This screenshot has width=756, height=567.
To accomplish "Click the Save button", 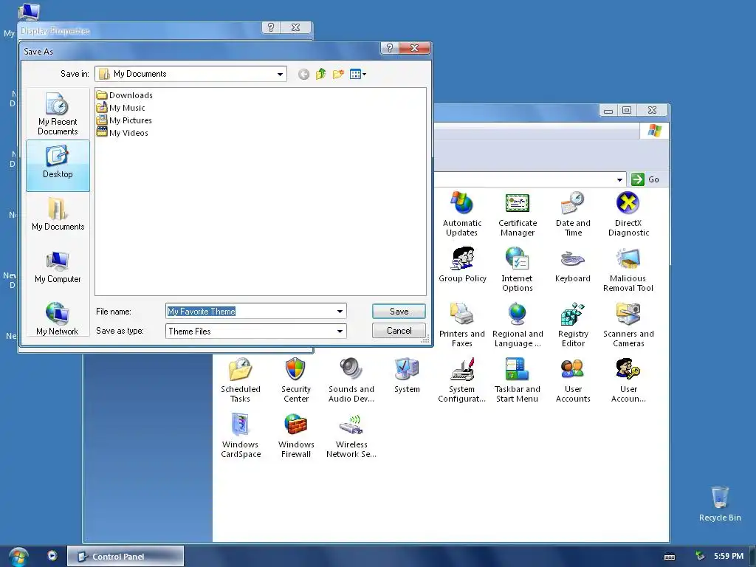I will point(399,312).
